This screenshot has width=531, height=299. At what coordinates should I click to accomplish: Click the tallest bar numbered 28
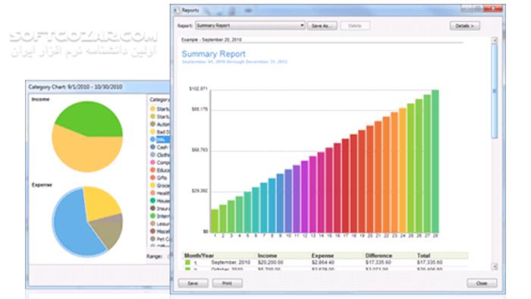coord(435,161)
